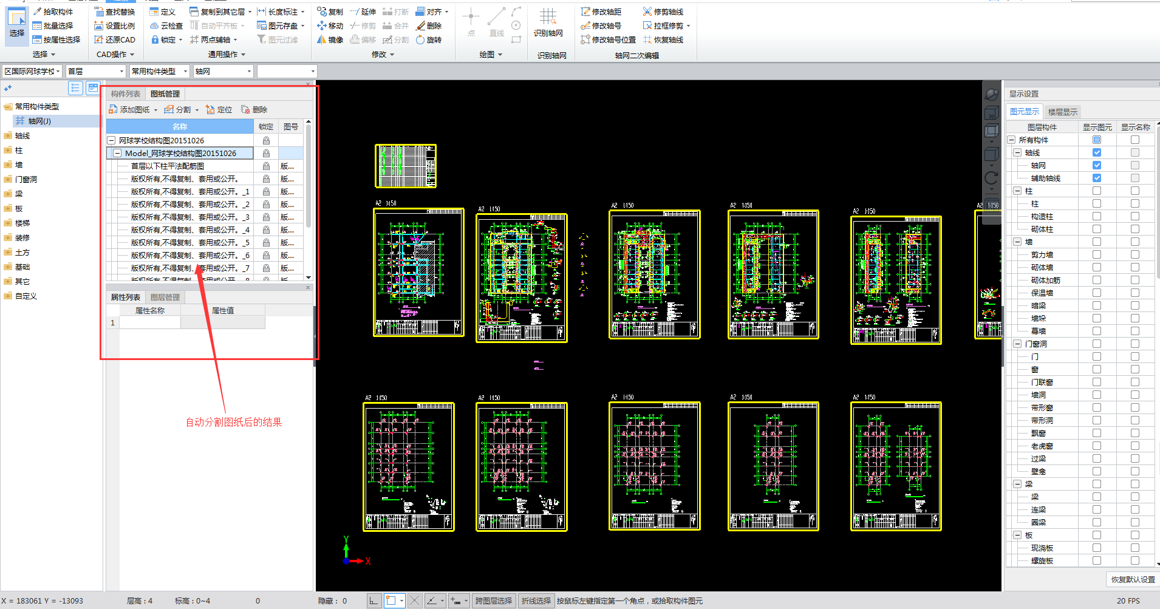This screenshot has height=609, width=1160.
Task: Check 所有构件 show name checkbox
Action: 1135,140
